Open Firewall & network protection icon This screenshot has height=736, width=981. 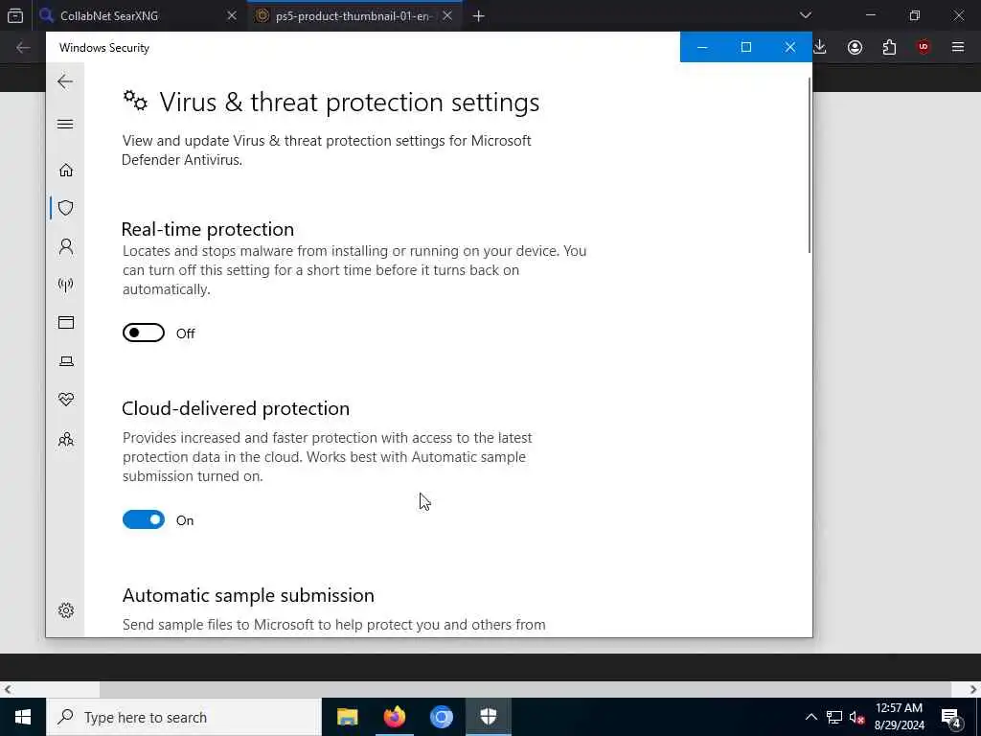(x=66, y=285)
